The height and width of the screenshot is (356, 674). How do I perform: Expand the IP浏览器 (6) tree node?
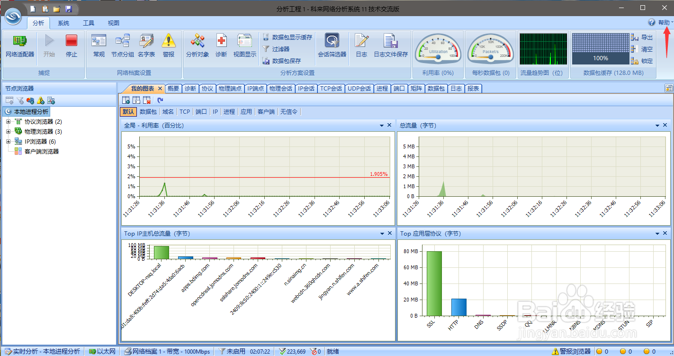(x=8, y=142)
